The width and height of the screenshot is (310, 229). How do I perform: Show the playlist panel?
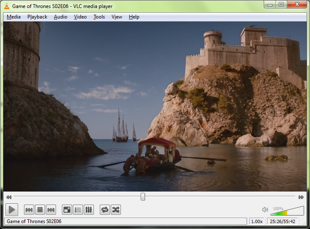coord(77,210)
